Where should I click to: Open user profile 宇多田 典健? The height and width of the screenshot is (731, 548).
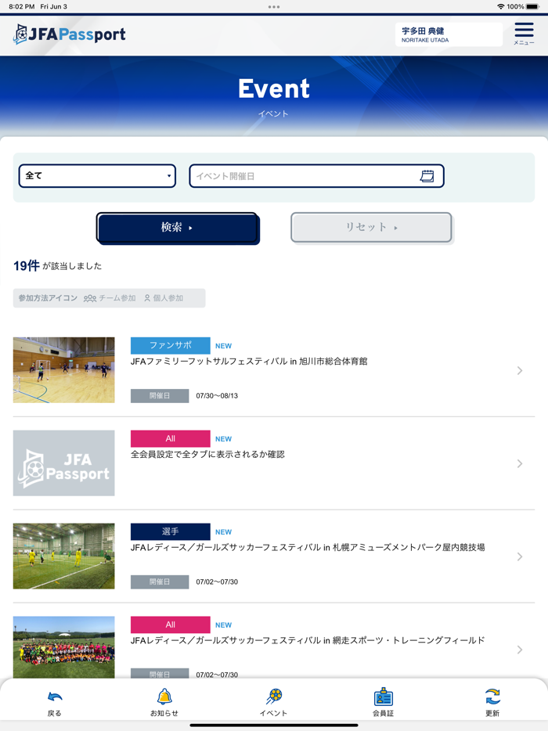[449, 34]
